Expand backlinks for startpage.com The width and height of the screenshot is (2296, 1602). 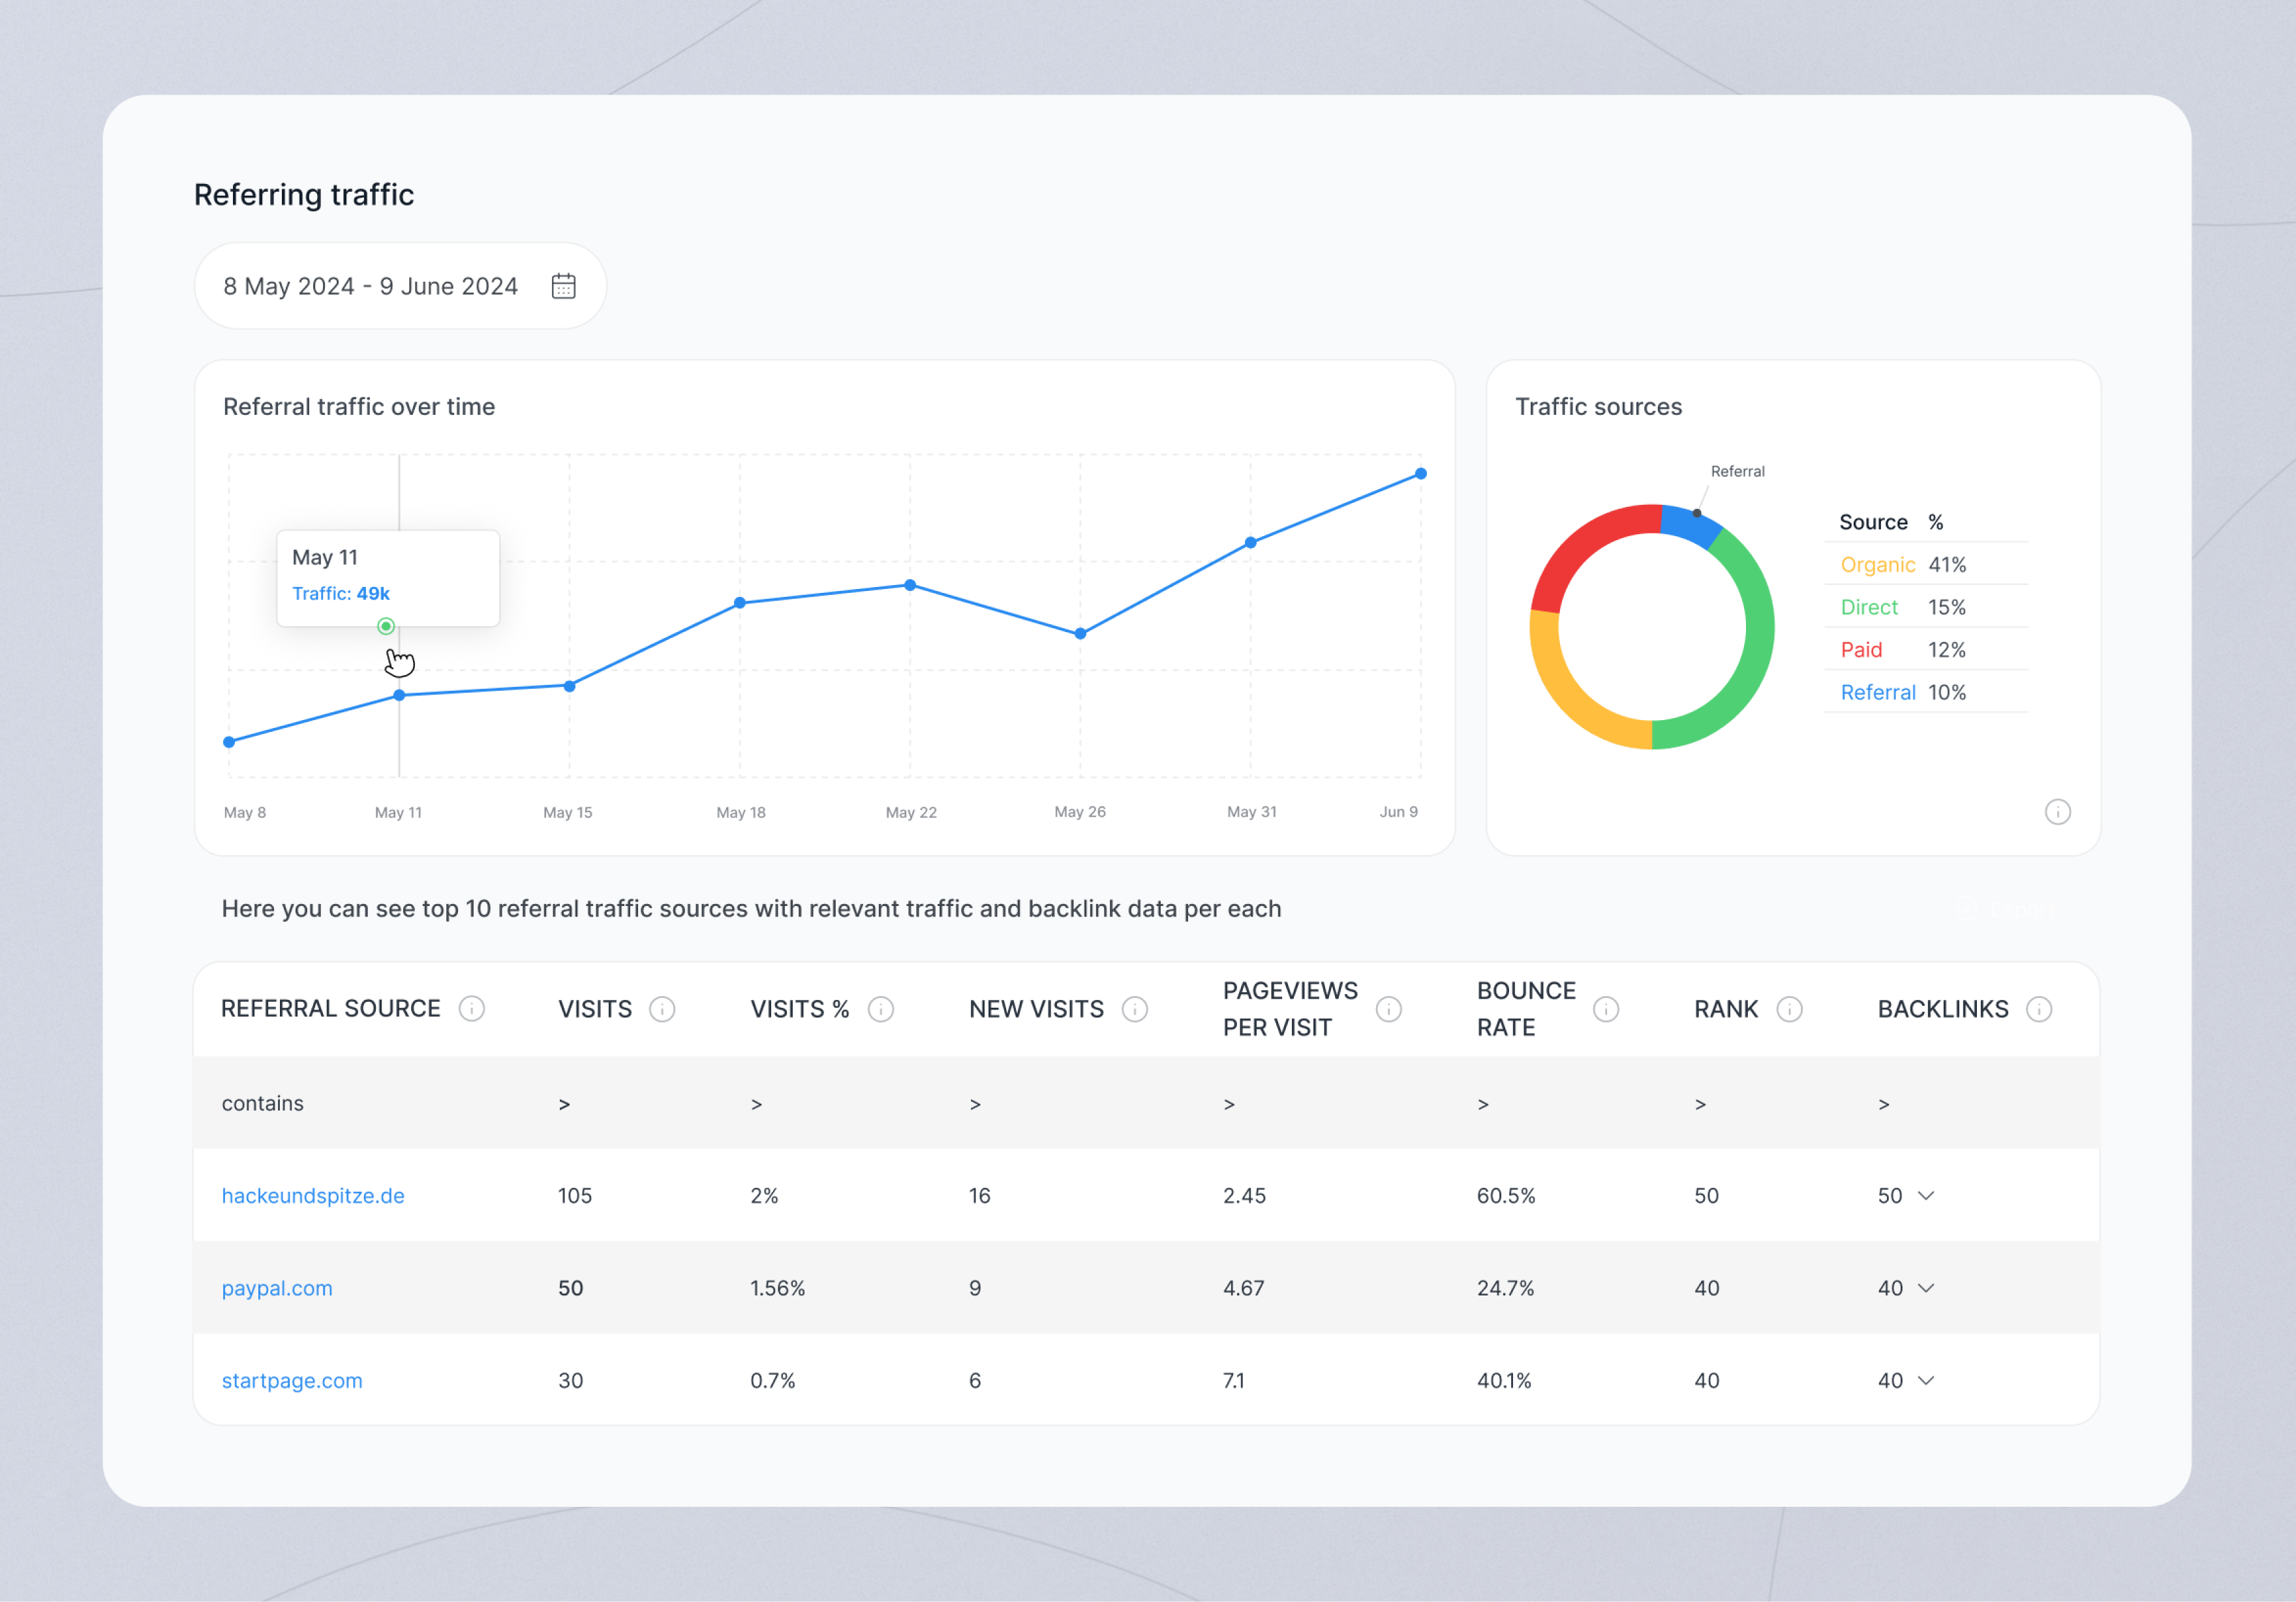pyautogui.click(x=1925, y=1380)
